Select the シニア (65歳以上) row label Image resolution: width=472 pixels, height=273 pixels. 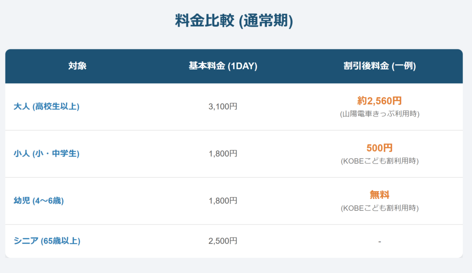(47, 241)
